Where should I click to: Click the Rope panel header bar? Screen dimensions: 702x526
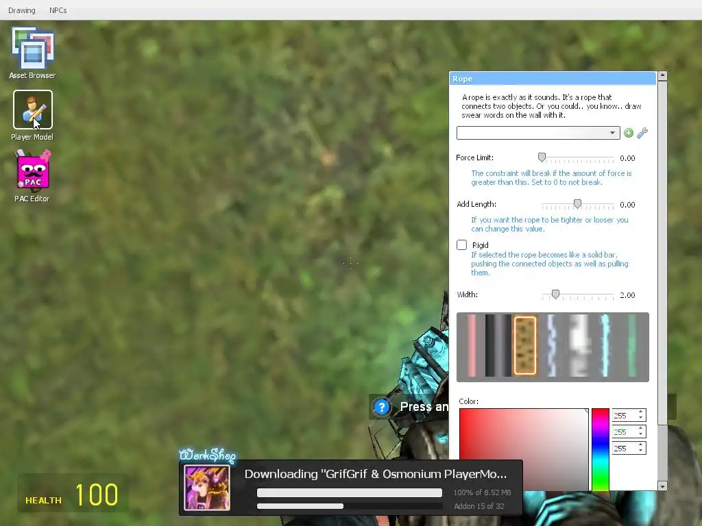pyautogui.click(x=553, y=79)
